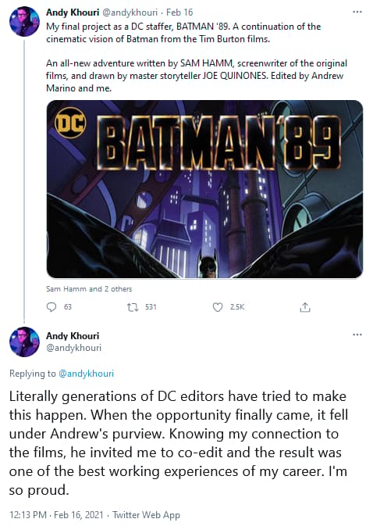This screenshot has height=526, width=373.
Task: Click Andy Khouri's avatar on the reply tweet
Action: [x=24, y=342]
